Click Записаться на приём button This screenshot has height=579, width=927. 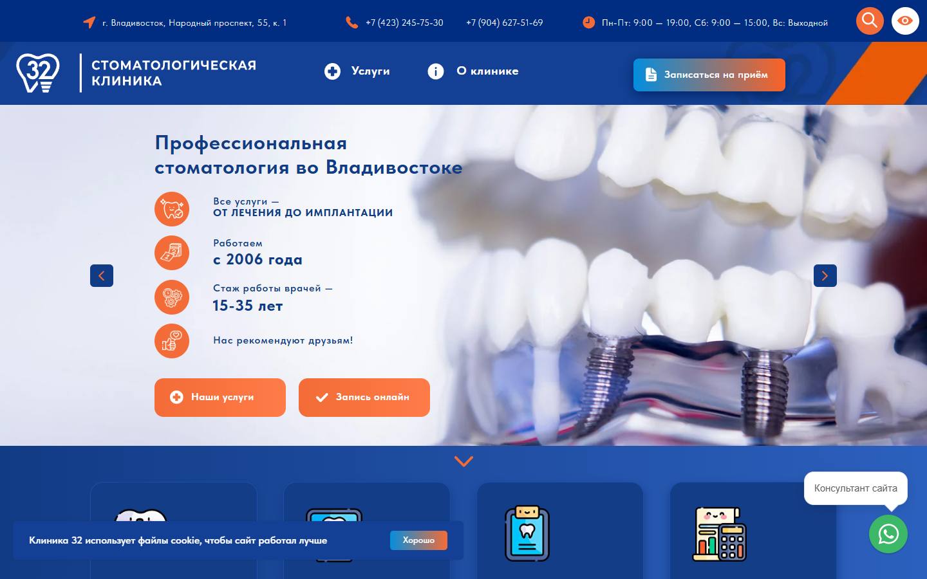pyautogui.click(x=709, y=75)
